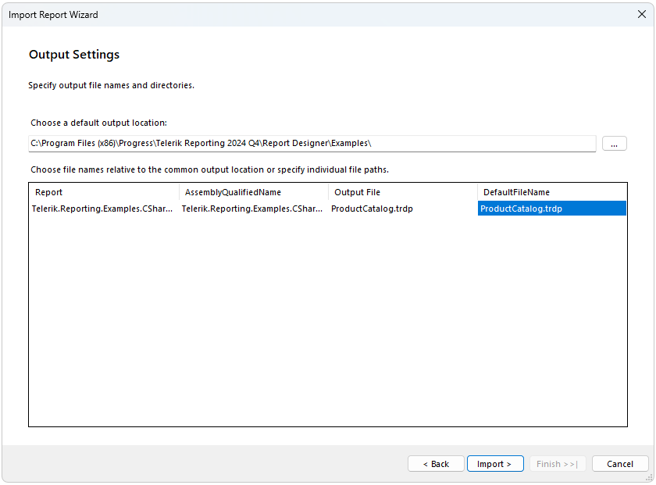Click the Report column header
This screenshot has width=656, height=485.
click(x=103, y=192)
